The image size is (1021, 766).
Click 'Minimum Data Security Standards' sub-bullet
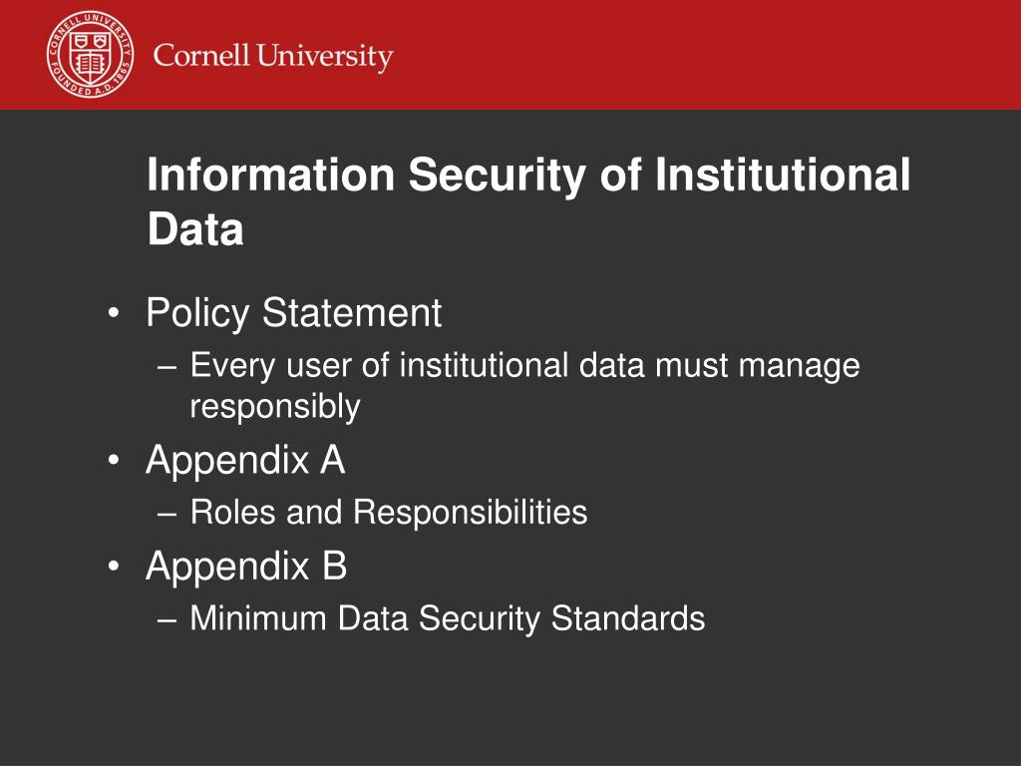pyautogui.click(x=448, y=618)
